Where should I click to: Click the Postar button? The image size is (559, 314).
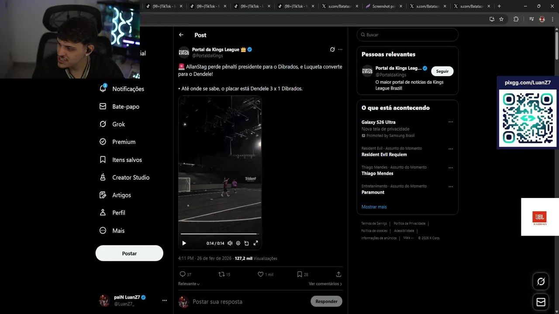(x=129, y=253)
